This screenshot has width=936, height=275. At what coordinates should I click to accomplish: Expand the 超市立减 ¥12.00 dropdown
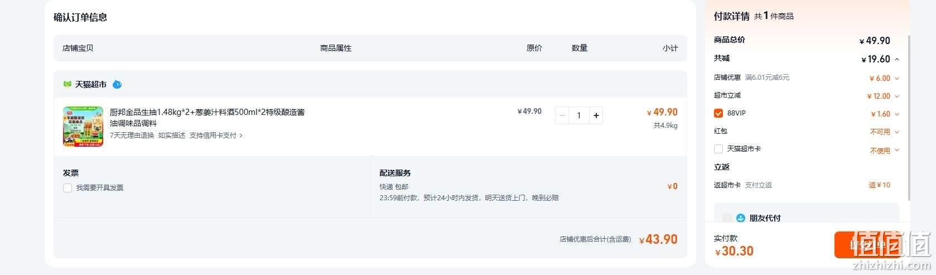point(897,97)
